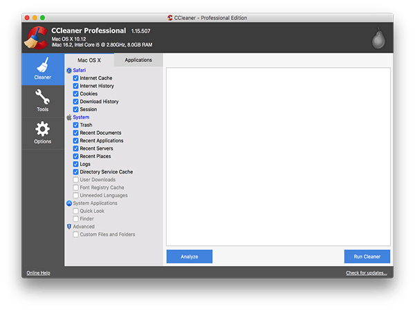This screenshot has width=415, height=311.
Task: Select the Safari category label
Action: point(80,70)
